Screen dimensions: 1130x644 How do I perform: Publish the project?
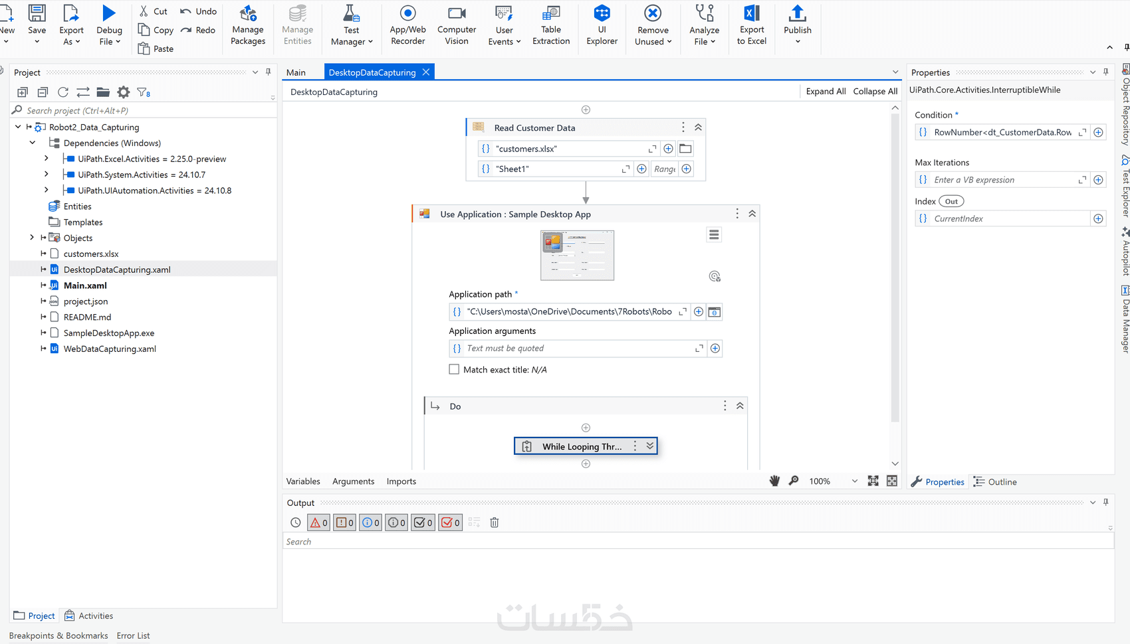point(798,25)
